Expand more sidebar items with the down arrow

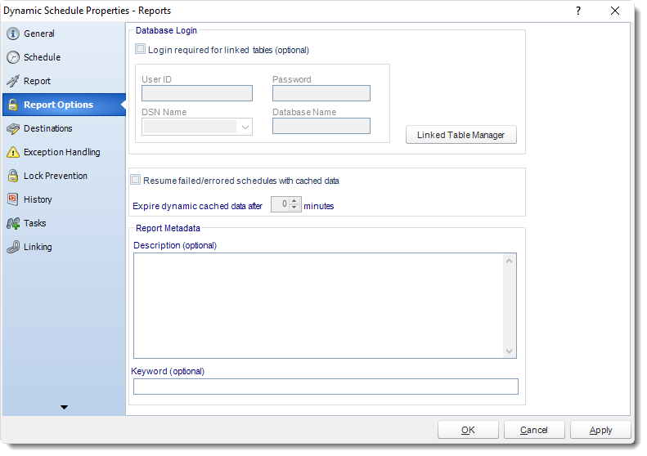(64, 407)
